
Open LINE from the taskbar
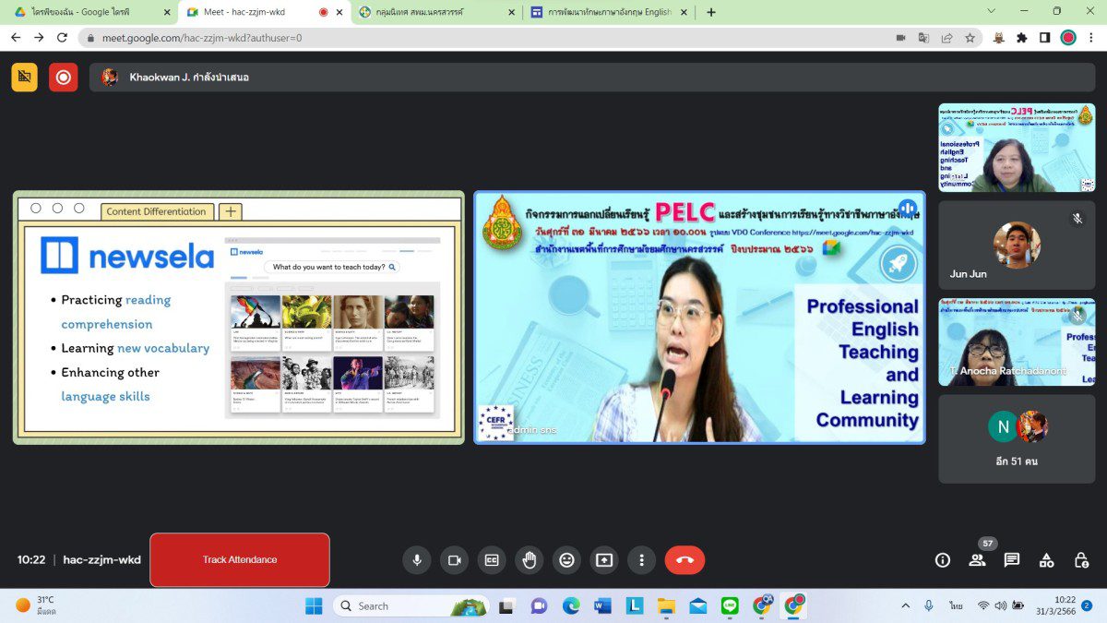(731, 605)
